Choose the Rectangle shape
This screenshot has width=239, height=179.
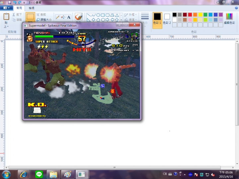click(103, 15)
